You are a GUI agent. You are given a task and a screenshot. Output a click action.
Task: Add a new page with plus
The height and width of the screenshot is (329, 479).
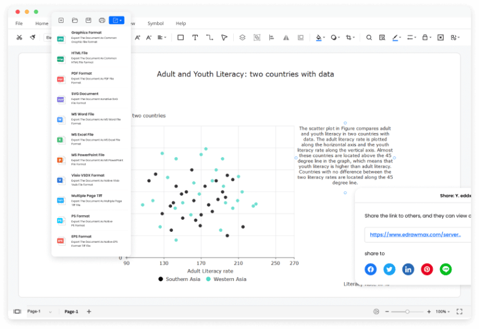point(89,312)
